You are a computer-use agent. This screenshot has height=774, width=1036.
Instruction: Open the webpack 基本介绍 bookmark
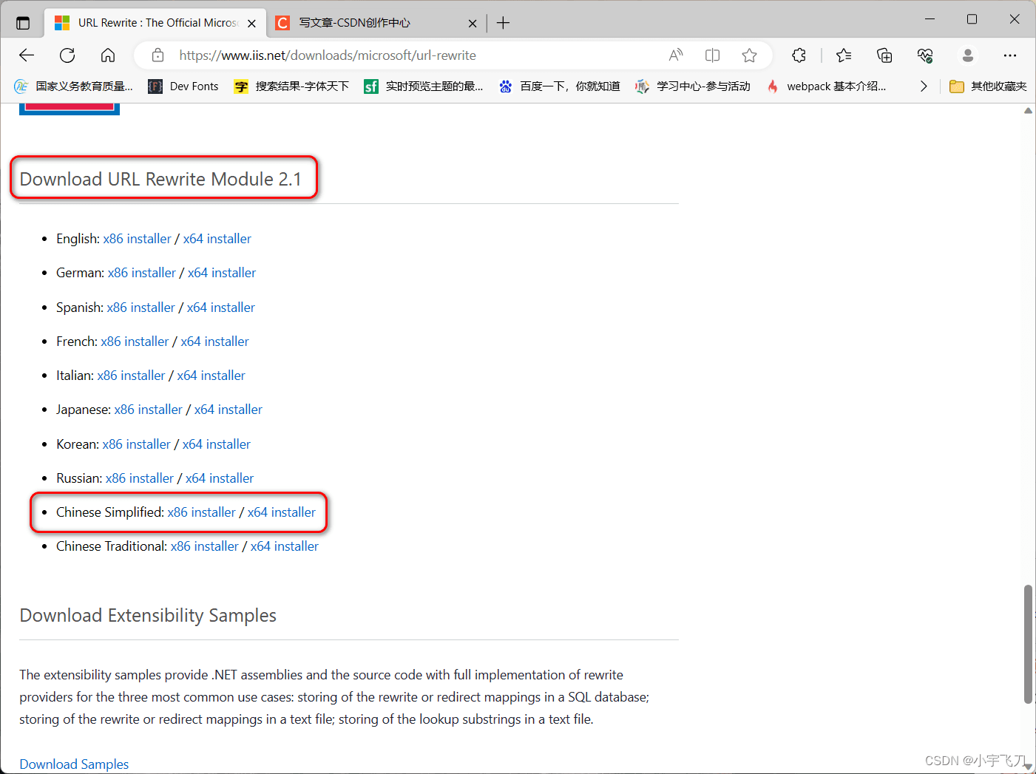point(826,86)
